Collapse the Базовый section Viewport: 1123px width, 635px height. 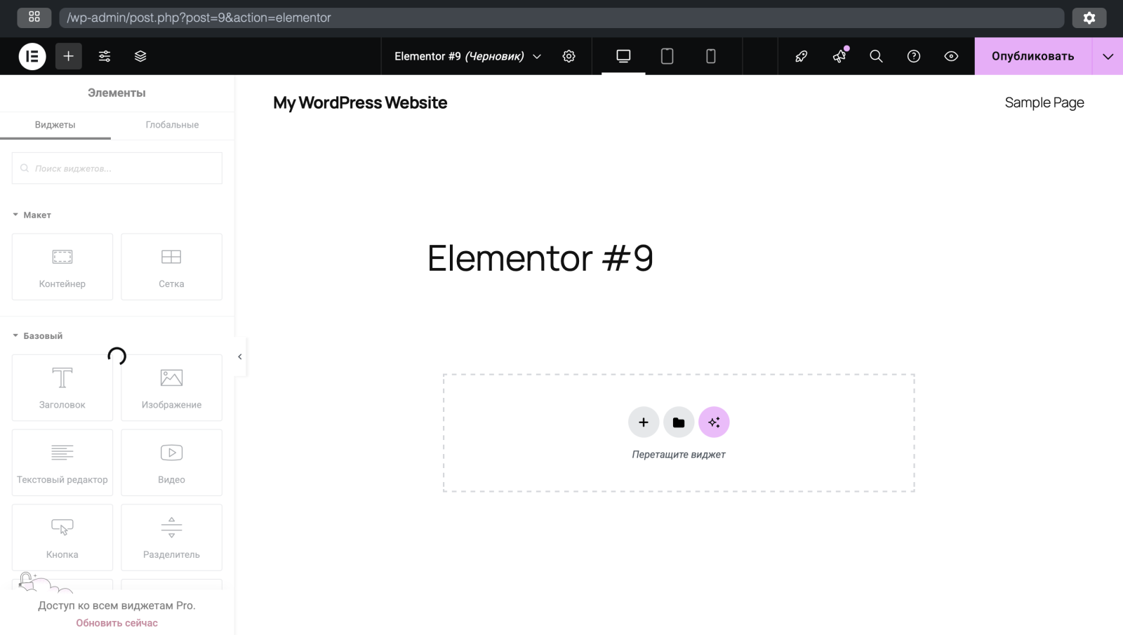click(37, 335)
